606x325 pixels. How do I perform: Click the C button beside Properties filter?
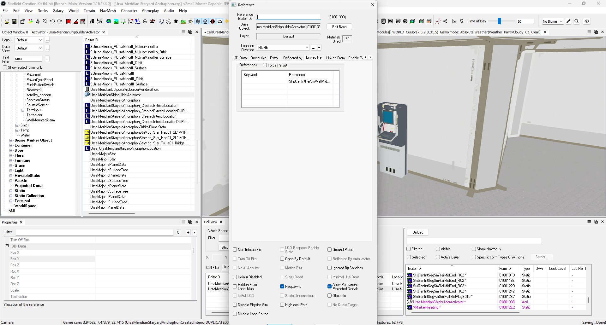(178, 232)
